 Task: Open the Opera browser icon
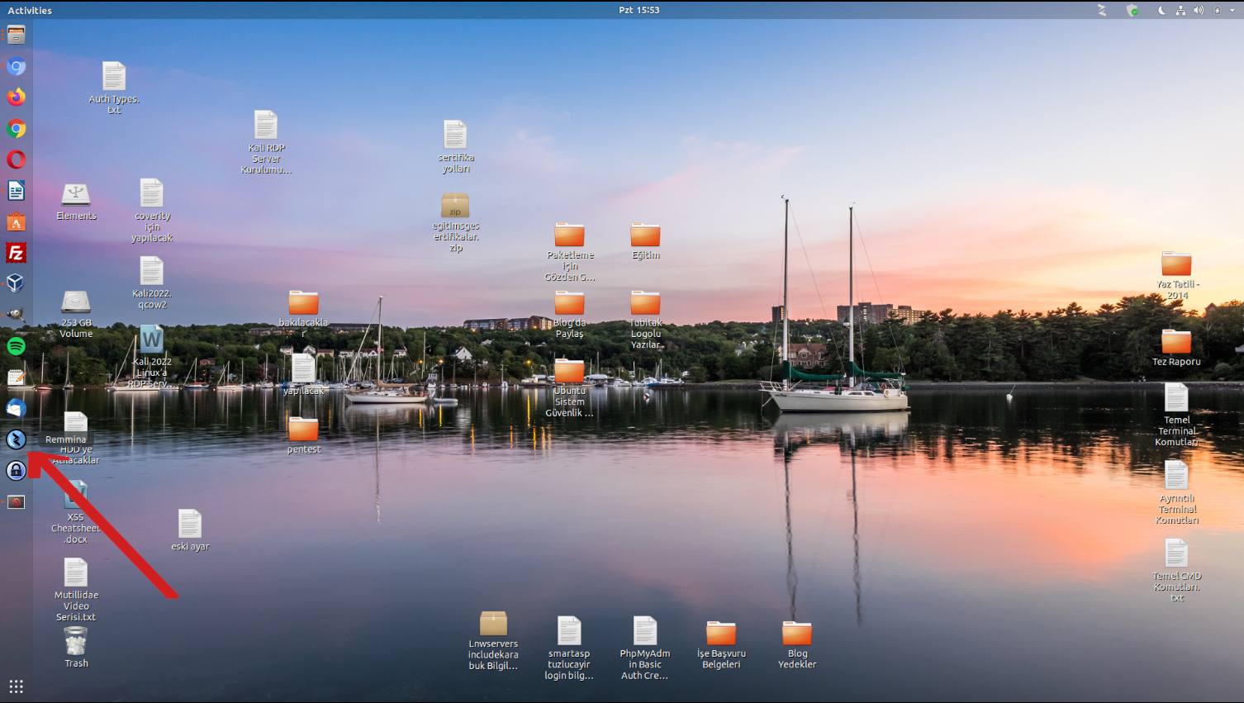16,159
